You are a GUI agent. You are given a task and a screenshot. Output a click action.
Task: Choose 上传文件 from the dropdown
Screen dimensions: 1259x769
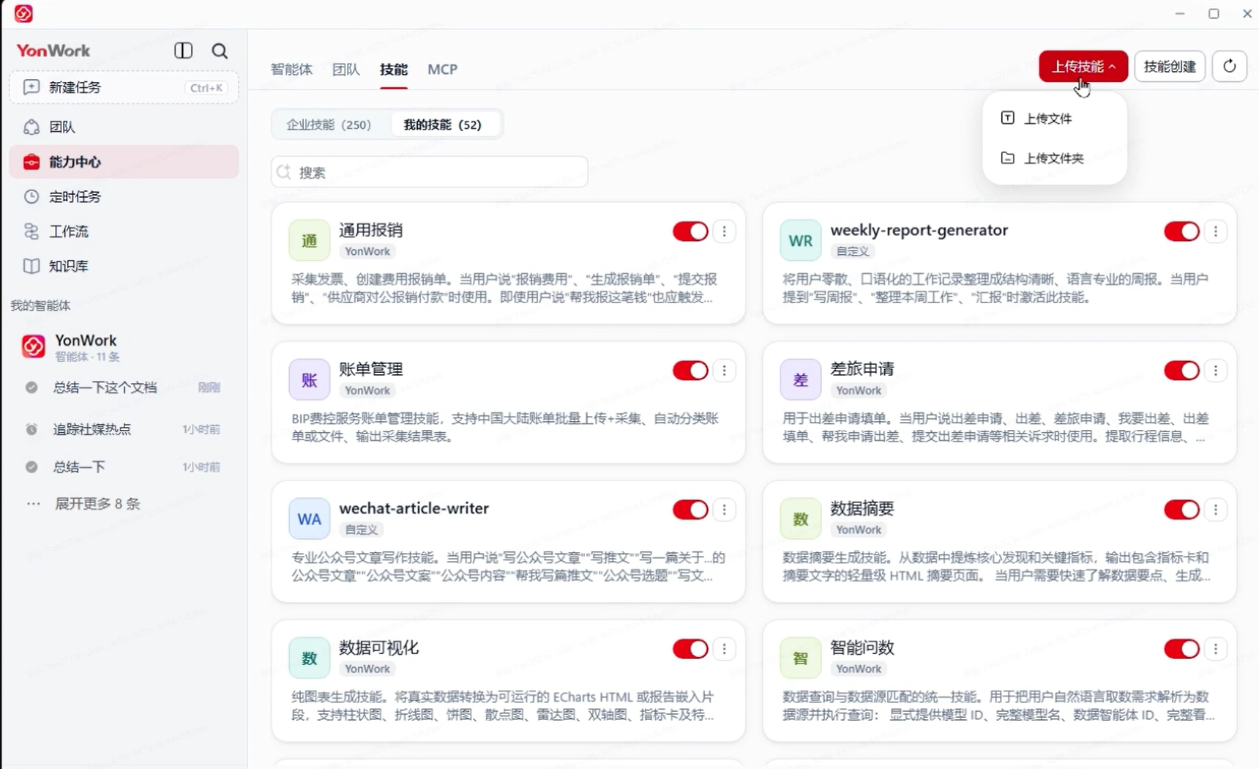1054,119
